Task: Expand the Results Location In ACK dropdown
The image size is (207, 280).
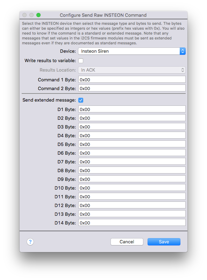Action: pyautogui.click(x=132, y=70)
